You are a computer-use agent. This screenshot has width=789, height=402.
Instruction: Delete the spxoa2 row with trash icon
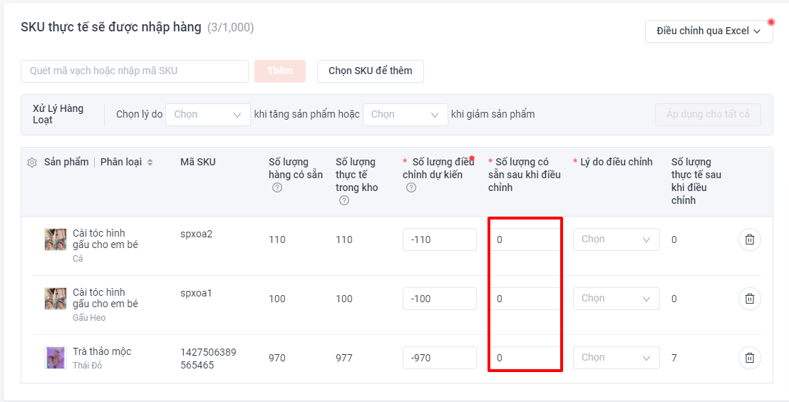tap(749, 239)
